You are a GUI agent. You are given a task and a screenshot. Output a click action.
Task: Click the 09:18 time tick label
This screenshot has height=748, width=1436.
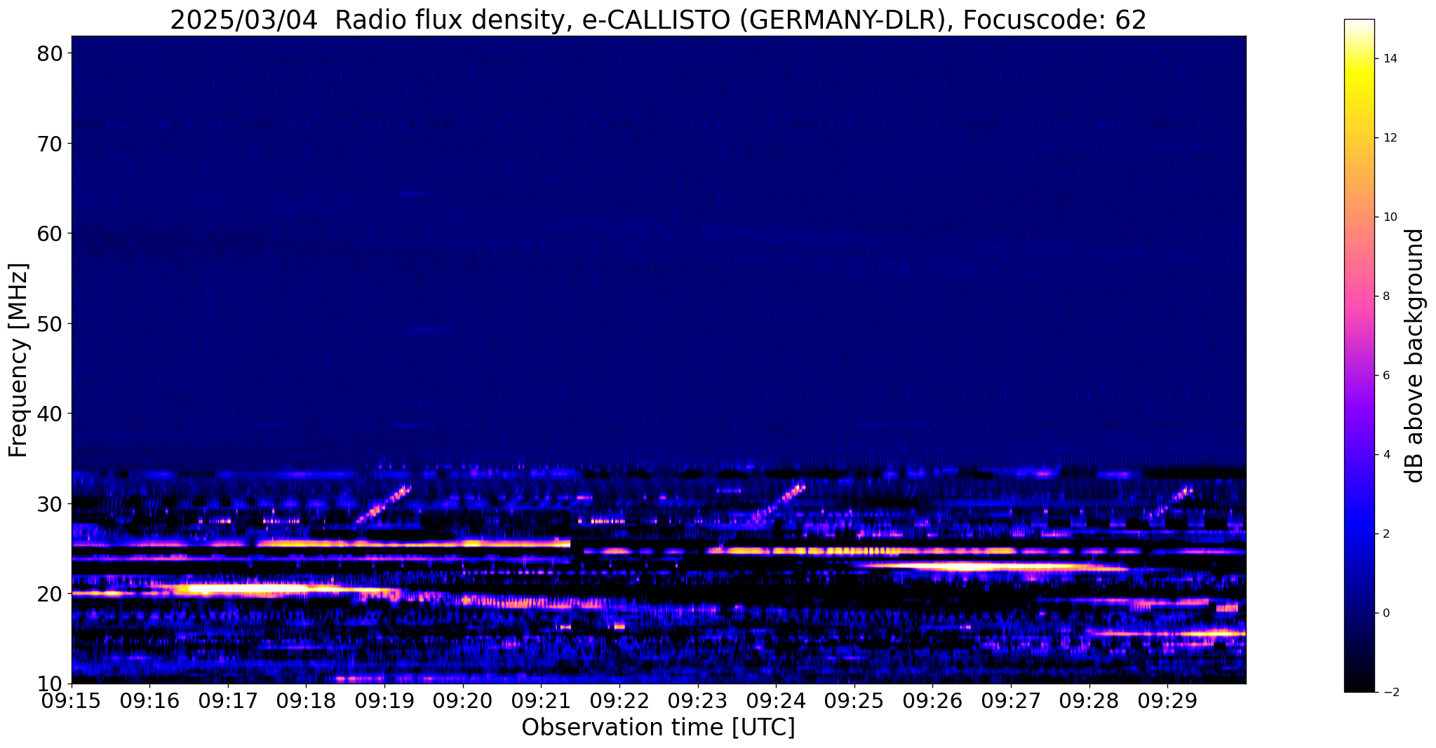coord(307,701)
